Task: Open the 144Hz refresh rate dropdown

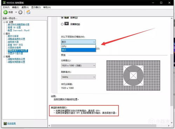Action: coord(78,77)
